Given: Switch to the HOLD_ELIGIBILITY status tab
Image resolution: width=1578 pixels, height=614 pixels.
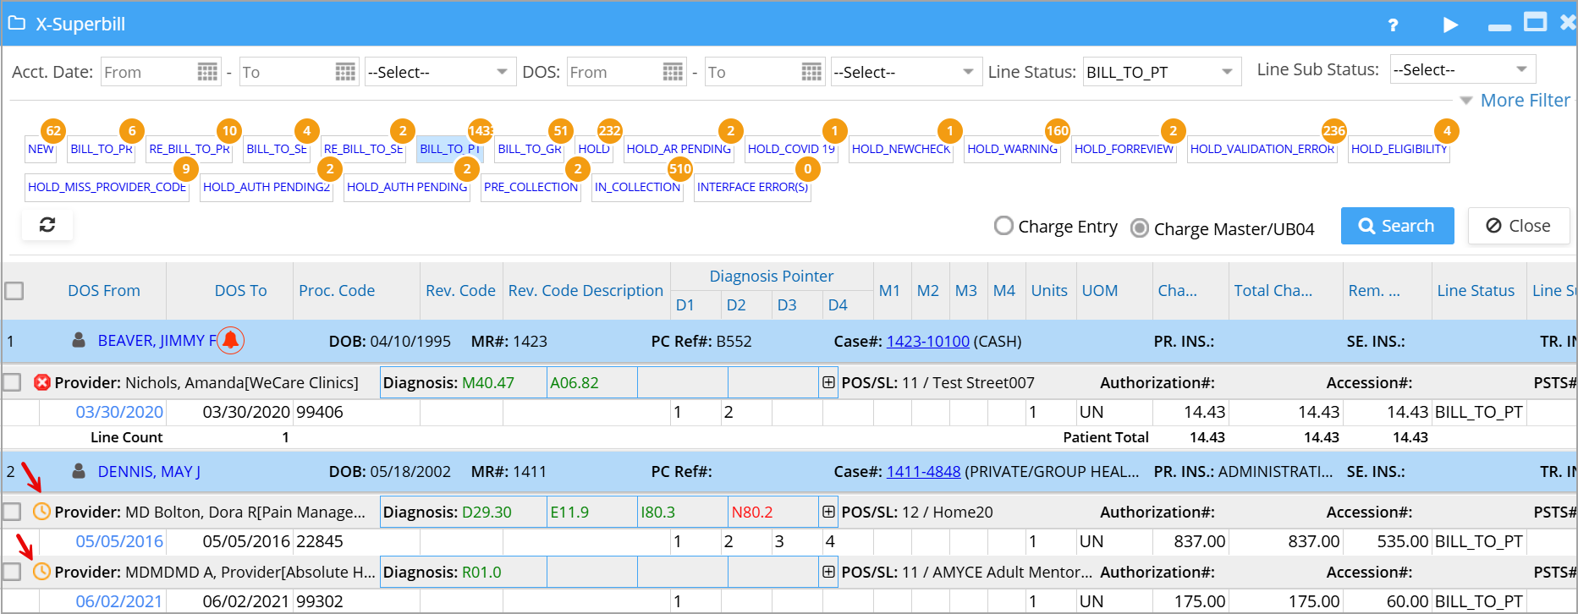Looking at the screenshot, I should (1399, 149).
